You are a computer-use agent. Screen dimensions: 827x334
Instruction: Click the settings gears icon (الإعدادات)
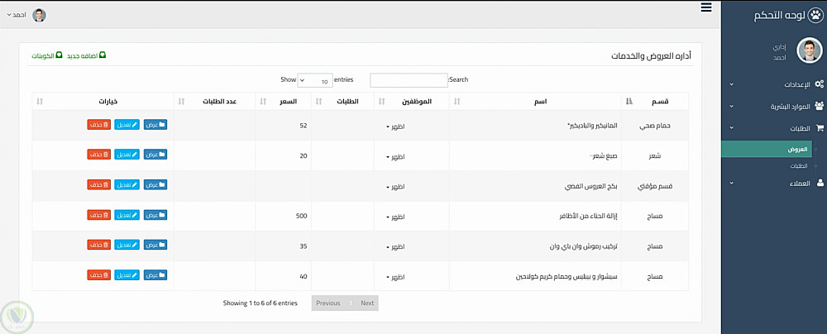click(819, 84)
